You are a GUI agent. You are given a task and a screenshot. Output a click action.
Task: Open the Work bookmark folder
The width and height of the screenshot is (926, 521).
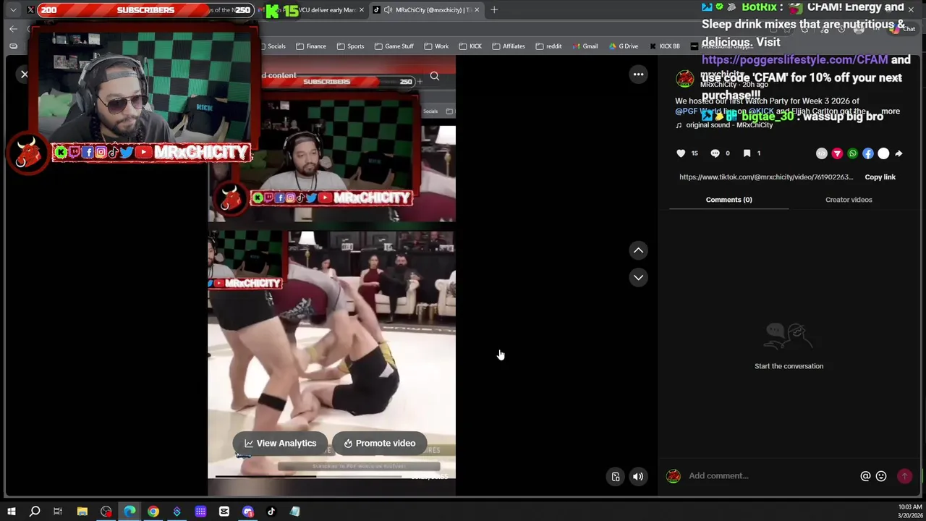(436, 46)
